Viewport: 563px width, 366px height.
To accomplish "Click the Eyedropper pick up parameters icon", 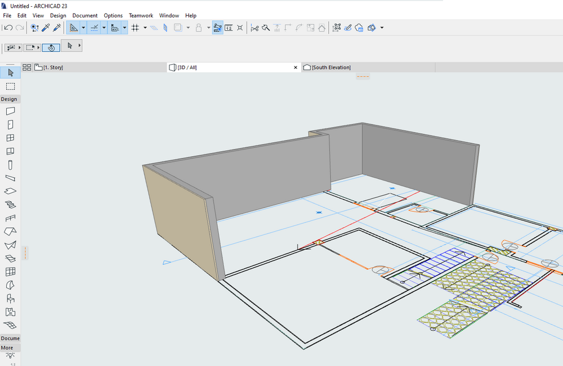I will (x=46, y=28).
